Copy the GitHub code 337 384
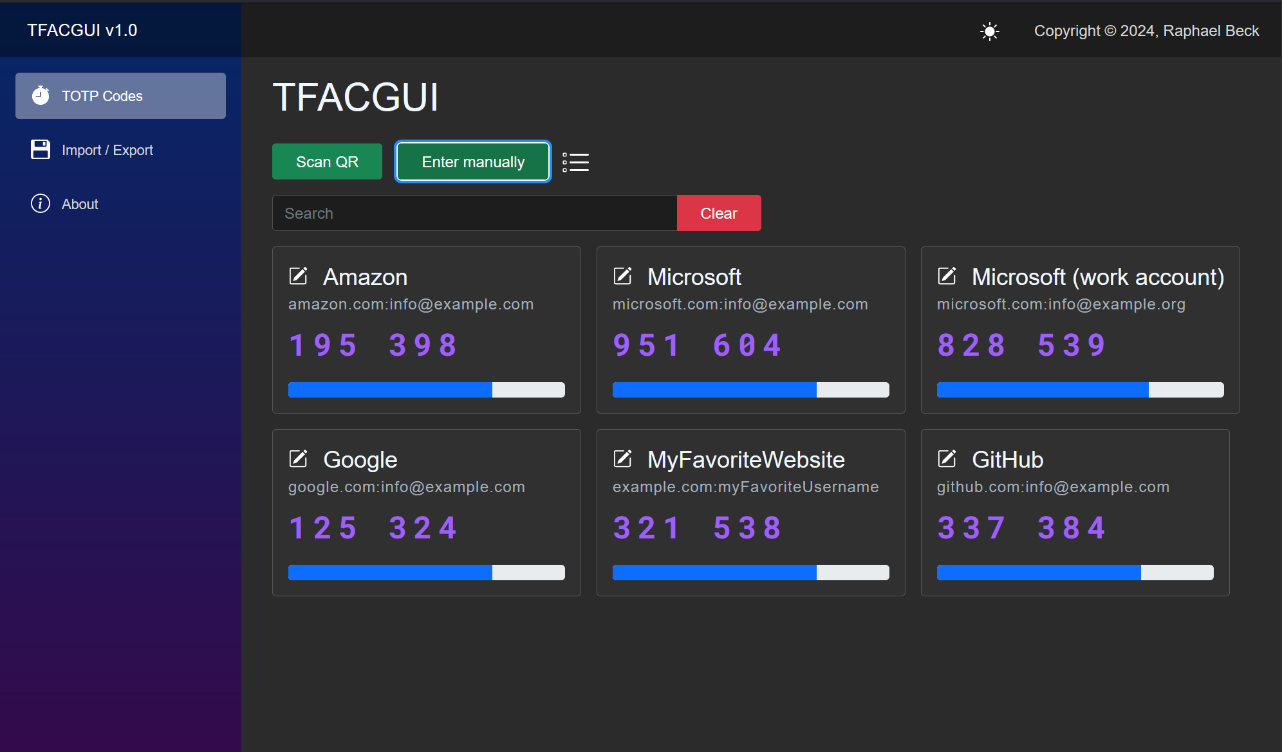This screenshot has height=752, width=1282. coord(1021,528)
